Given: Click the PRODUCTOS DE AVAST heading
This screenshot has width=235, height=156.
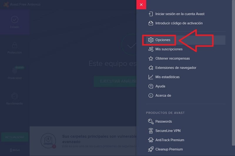Looking at the screenshot, I should point(165,113).
